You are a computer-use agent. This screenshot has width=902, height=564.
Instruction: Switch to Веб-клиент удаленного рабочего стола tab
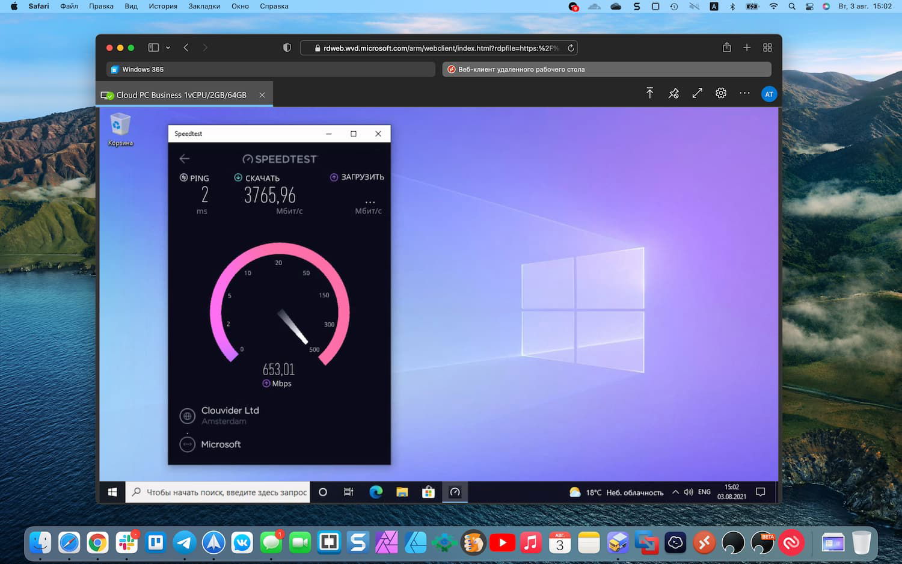607,69
